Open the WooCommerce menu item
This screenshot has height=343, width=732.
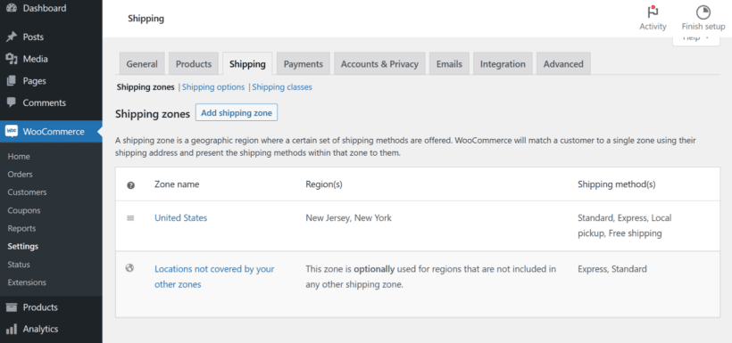[51, 132]
